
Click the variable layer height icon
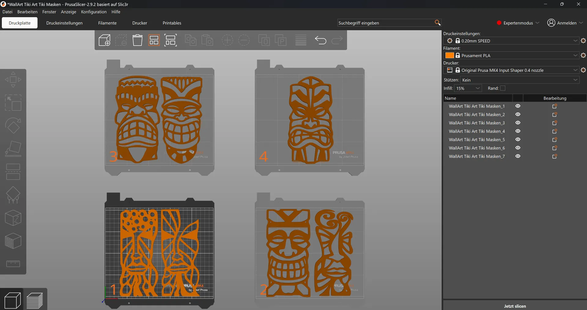coord(301,40)
